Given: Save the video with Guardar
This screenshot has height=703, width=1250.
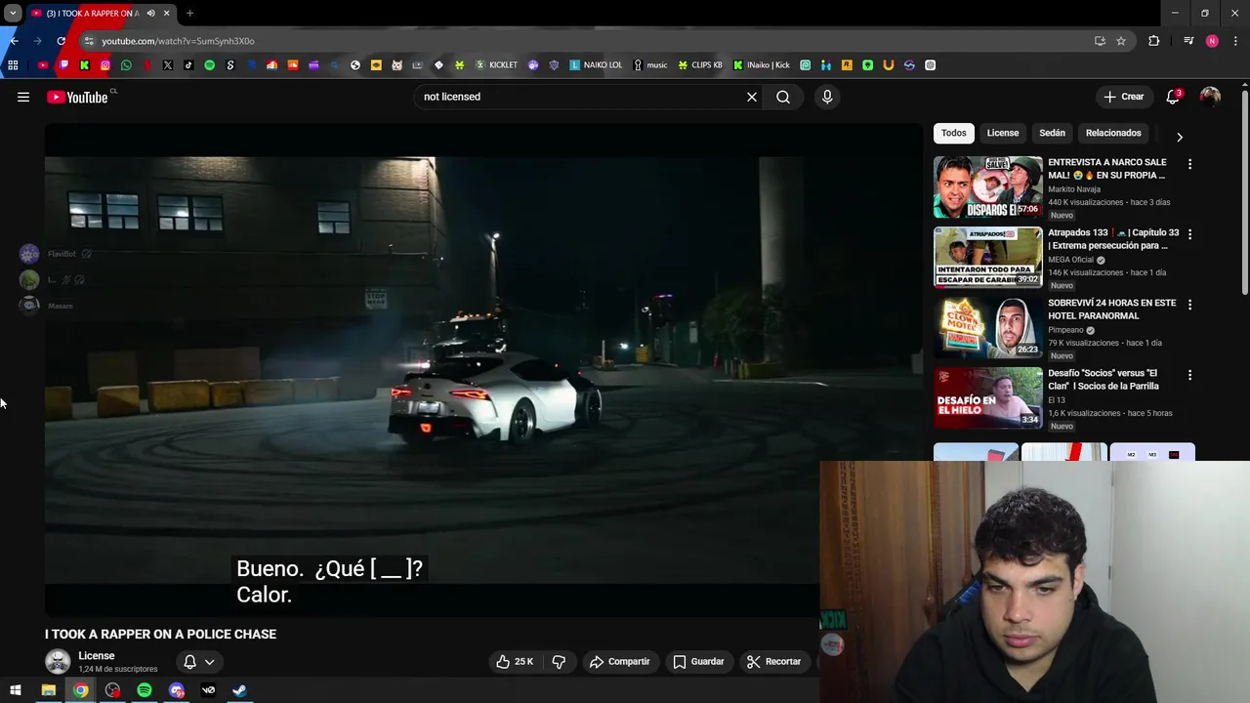Looking at the screenshot, I should click(699, 661).
